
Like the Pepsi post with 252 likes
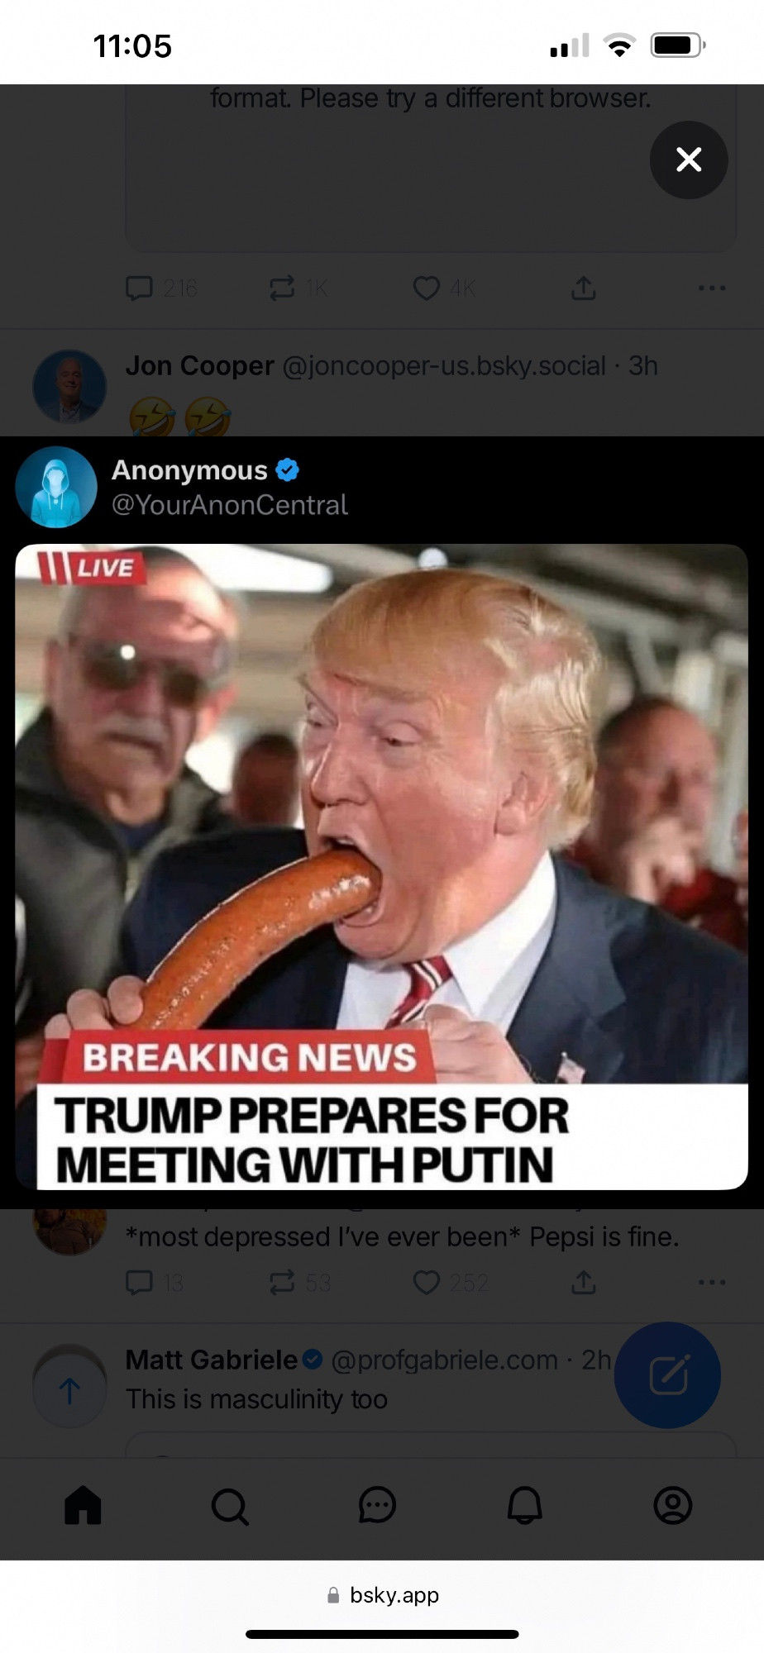(451, 1282)
